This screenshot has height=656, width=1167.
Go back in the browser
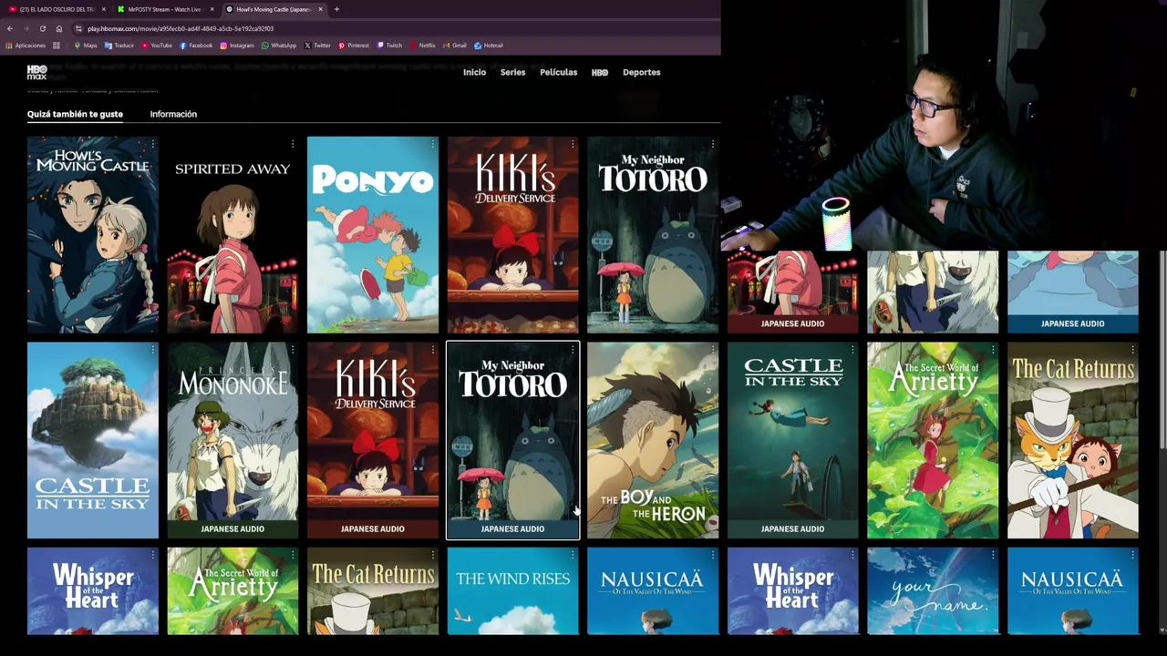(10, 28)
